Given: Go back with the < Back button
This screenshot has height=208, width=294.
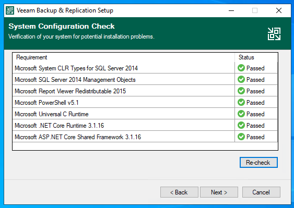Looking at the screenshot, I should (x=179, y=192).
